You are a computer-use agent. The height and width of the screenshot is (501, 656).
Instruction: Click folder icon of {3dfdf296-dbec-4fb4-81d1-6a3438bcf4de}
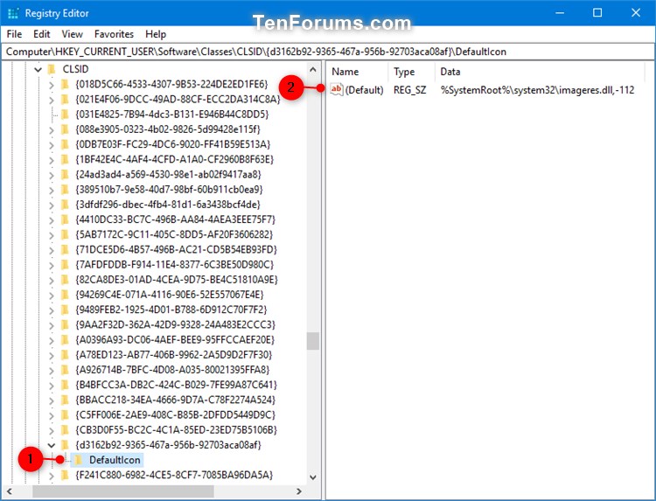click(x=65, y=205)
